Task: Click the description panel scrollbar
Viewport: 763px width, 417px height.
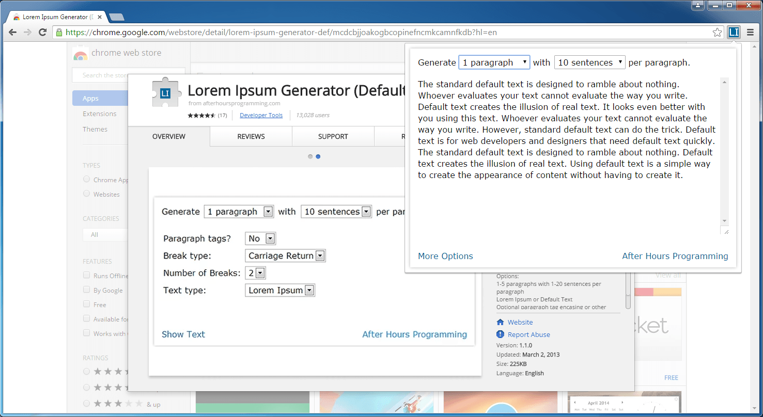Action: (628, 291)
